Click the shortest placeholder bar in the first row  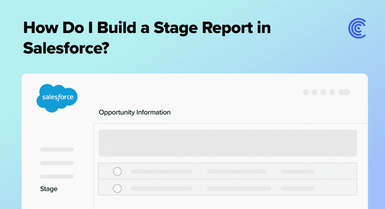click(x=297, y=171)
